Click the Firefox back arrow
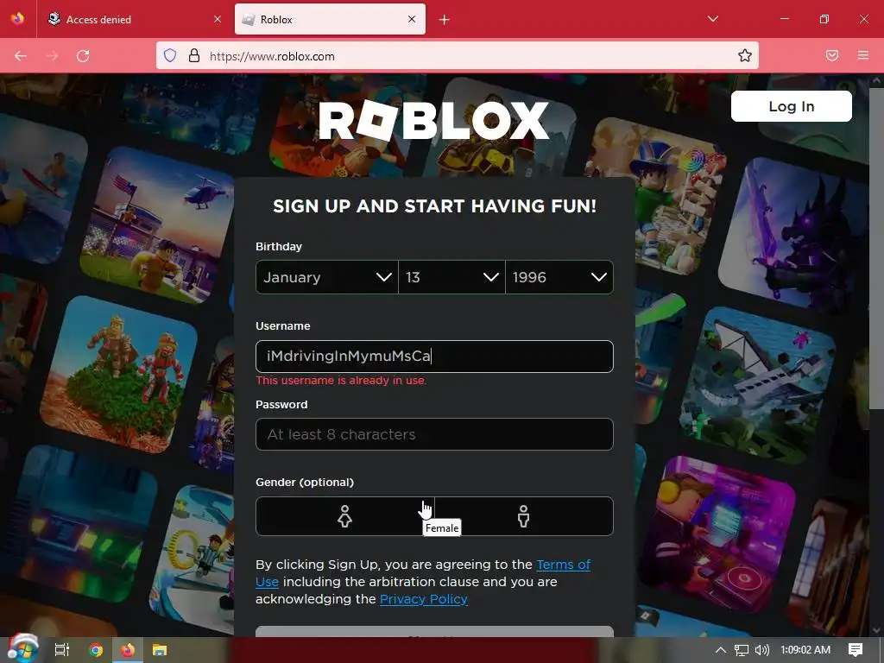 [21, 56]
